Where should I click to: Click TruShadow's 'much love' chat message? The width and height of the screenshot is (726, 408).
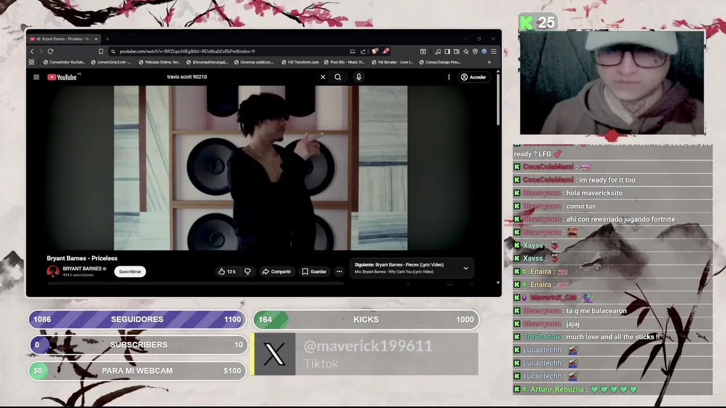point(613,337)
